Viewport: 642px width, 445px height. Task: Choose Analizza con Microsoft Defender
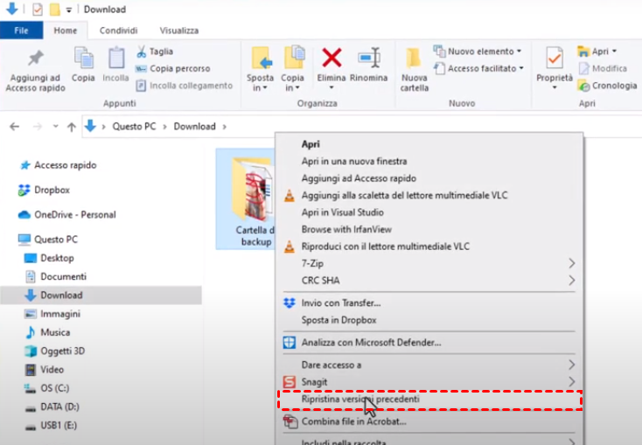coord(371,342)
